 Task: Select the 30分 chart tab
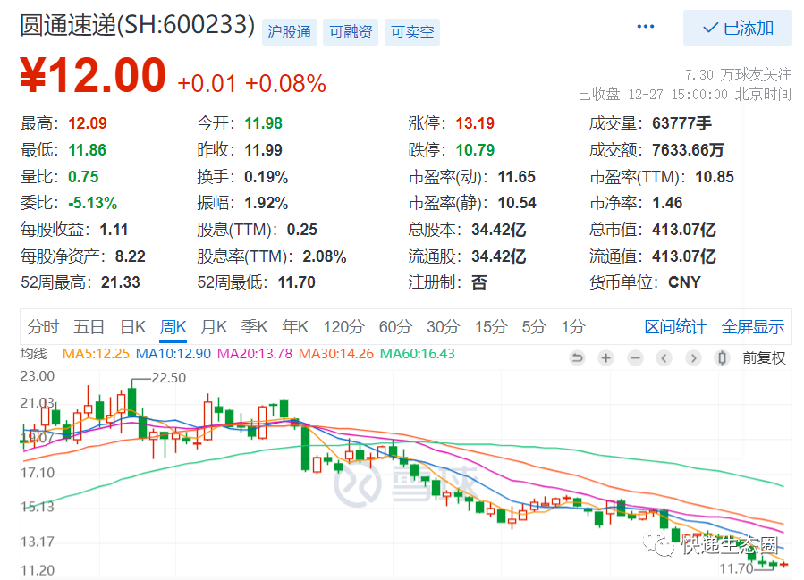pos(443,326)
